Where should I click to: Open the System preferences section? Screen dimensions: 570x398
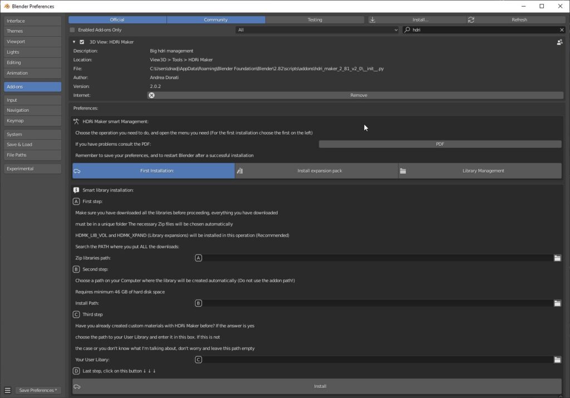[x=33, y=135]
